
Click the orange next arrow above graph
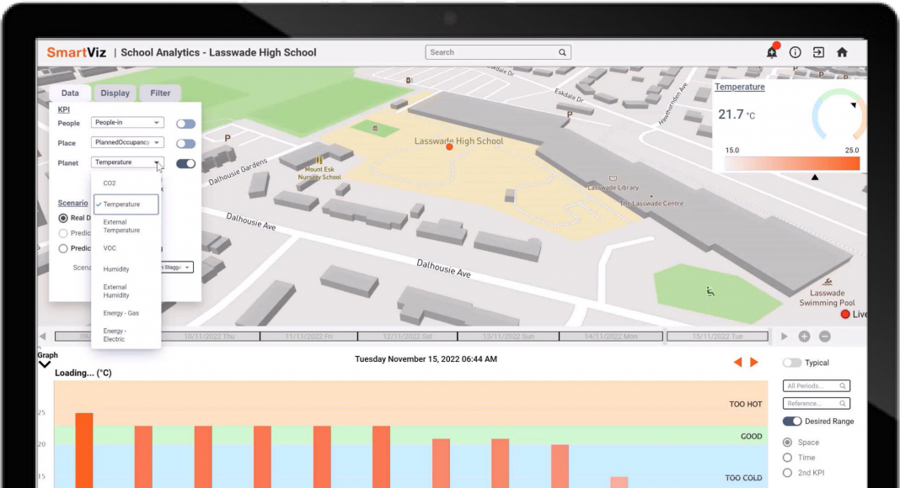coord(754,363)
